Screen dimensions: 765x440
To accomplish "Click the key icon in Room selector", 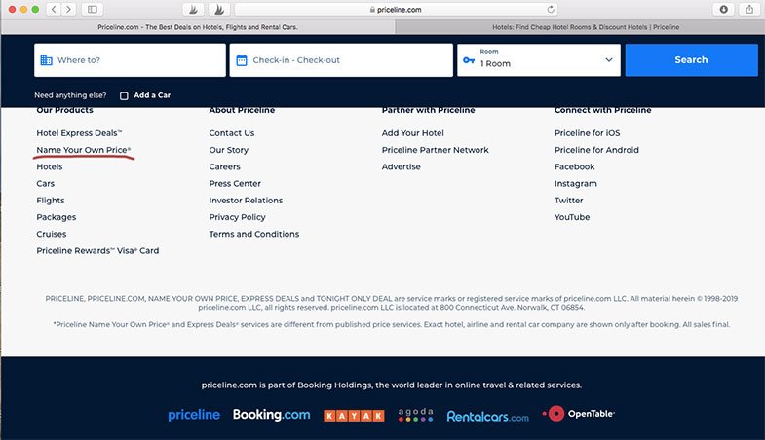I will pos(469,60).
